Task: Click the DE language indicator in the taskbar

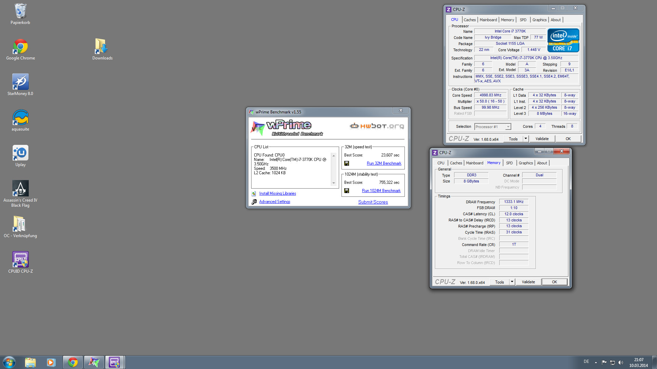Action: click(x=586, y=361)
